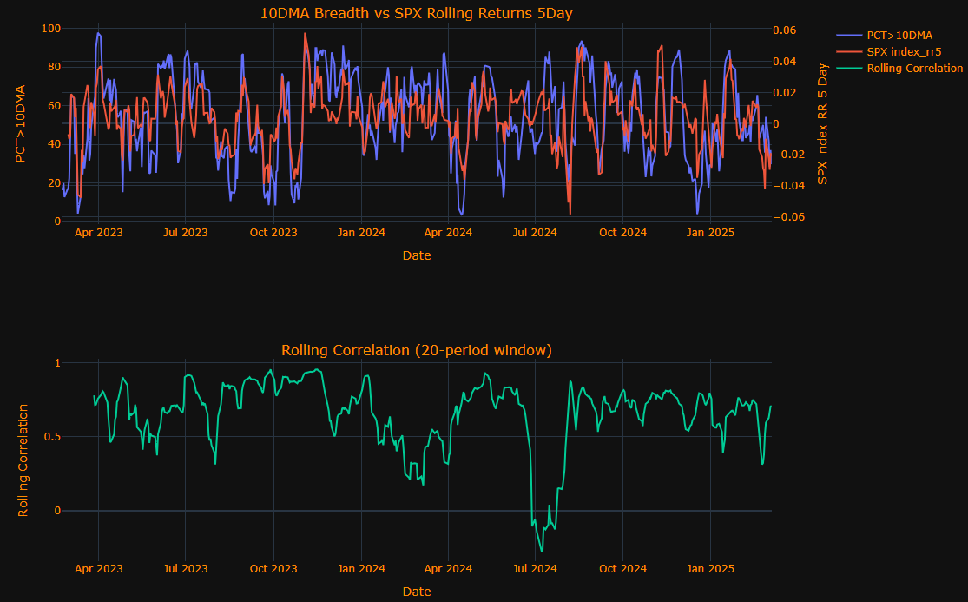Click the '100' tick on the PCT>10DMA axis
The image size is (968, 602).
tap(51, 29)
